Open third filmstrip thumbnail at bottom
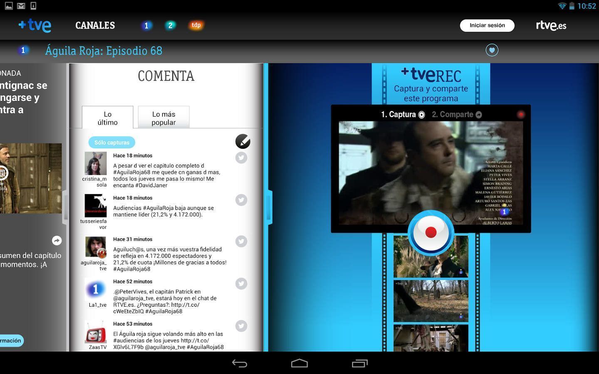The image size is (599, 374). point(431,338)
